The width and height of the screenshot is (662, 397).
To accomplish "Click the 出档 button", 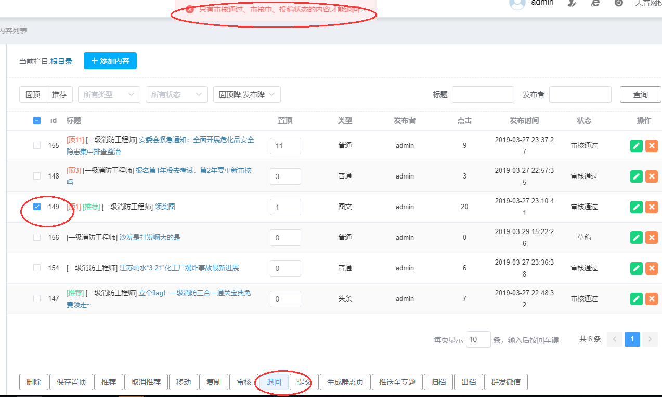I will [x=469, y=382].
